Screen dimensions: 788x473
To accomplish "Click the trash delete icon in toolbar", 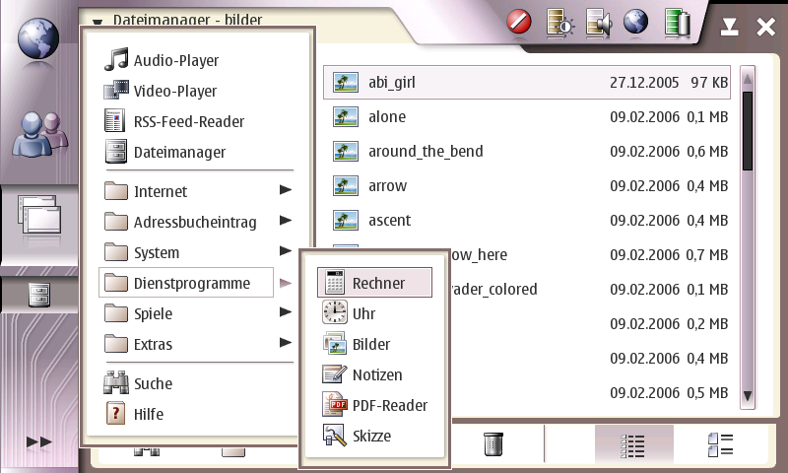I will tap(493, 444).
